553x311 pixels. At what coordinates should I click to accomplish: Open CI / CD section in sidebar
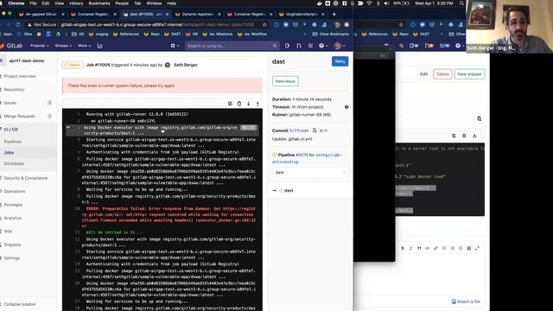pyautogui.click(x=11, y=130)
